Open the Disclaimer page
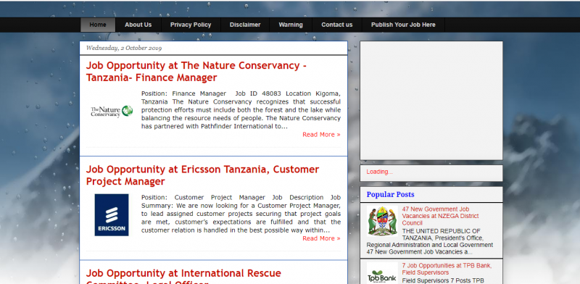Viewport: 580px width, 284px height. 245,25
